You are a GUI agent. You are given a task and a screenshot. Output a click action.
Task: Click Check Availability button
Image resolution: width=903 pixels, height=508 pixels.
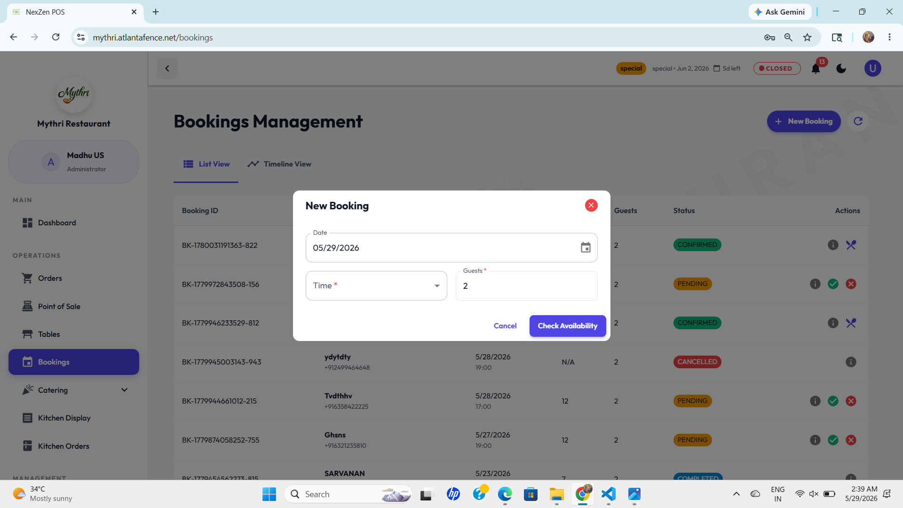point(568,326)
